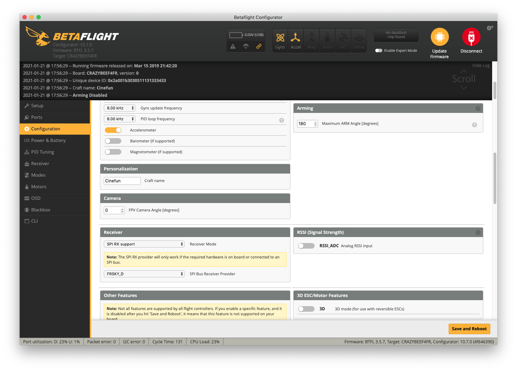This screenshot has height=371, width=517.
Task: Open the Receiver tab
Action: (55, 163)
